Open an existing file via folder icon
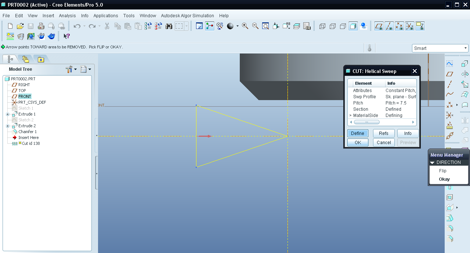The width and height of the screenshot is (470, 253). pos(21,26)
